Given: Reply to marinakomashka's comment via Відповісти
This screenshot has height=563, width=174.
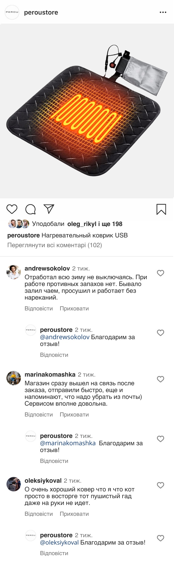Looking at the screenshot, I should pyautogui.click(x=39, y=415).
